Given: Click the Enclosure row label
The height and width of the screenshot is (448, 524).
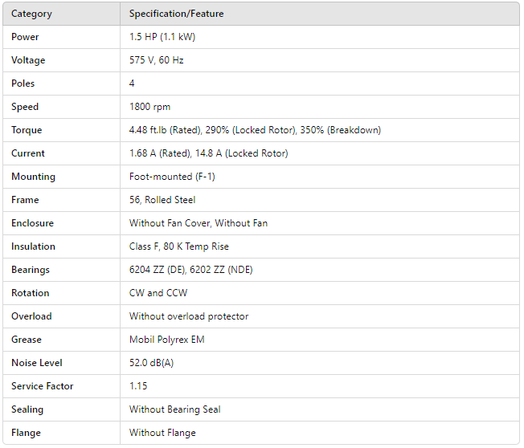Looking at the screenshot, I should click(x=32, y=223).
